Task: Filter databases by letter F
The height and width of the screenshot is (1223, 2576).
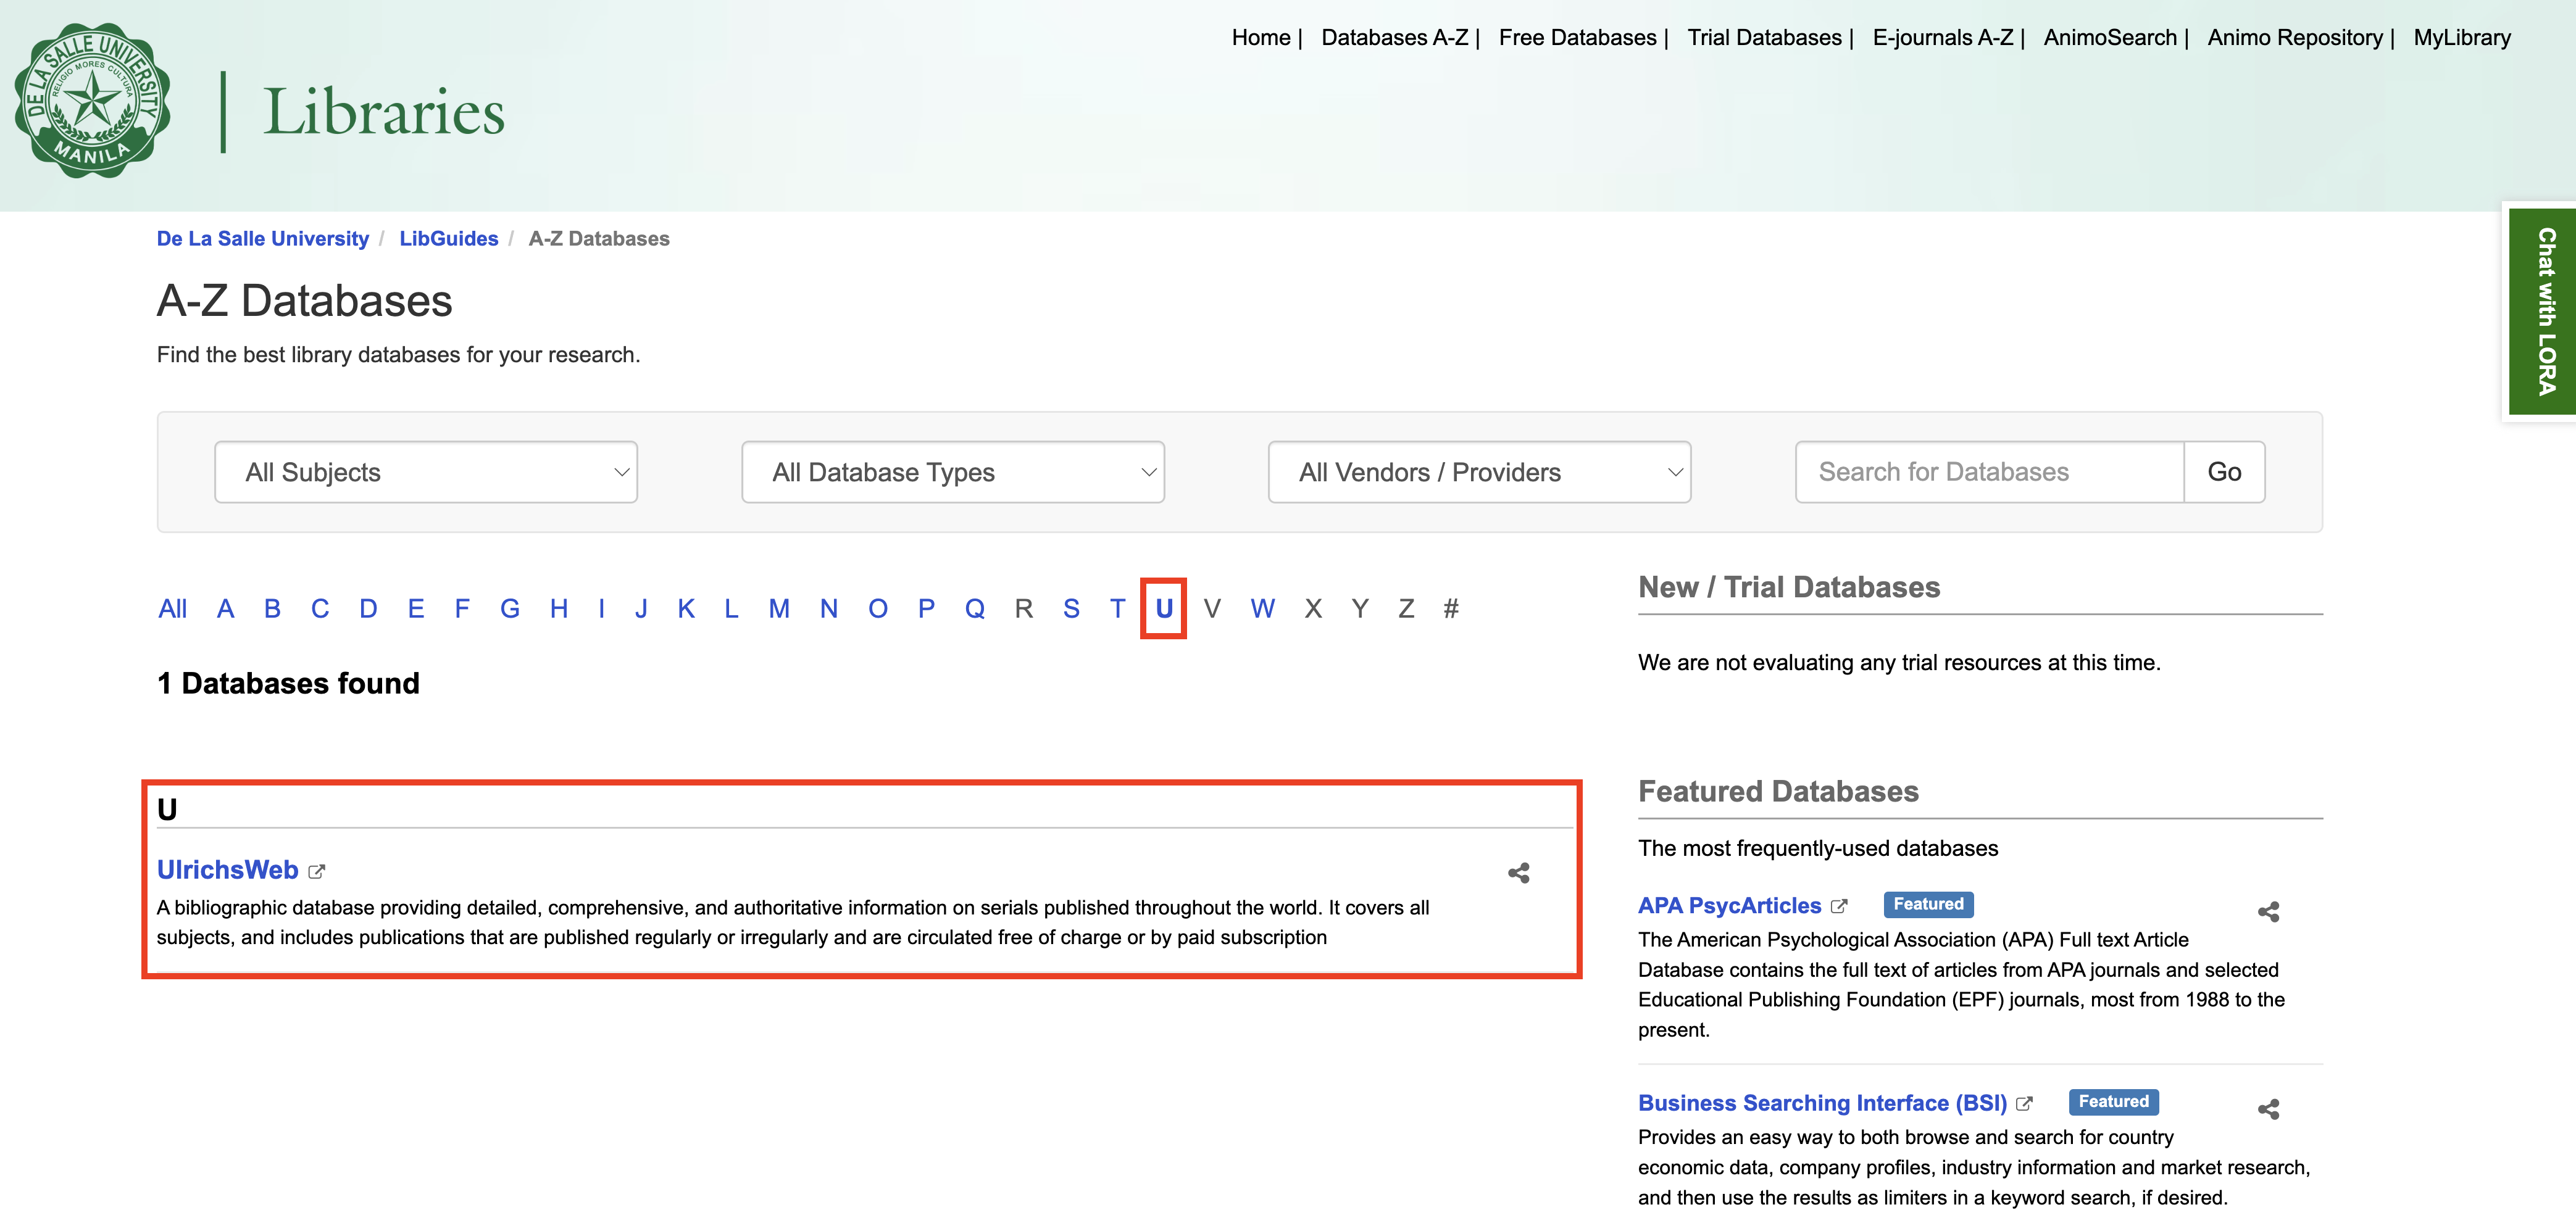Action: click(462, 608)
